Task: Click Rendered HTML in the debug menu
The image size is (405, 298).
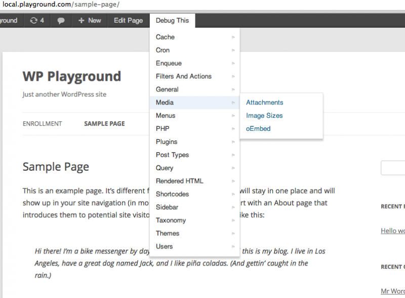Action: coord(180,181)
